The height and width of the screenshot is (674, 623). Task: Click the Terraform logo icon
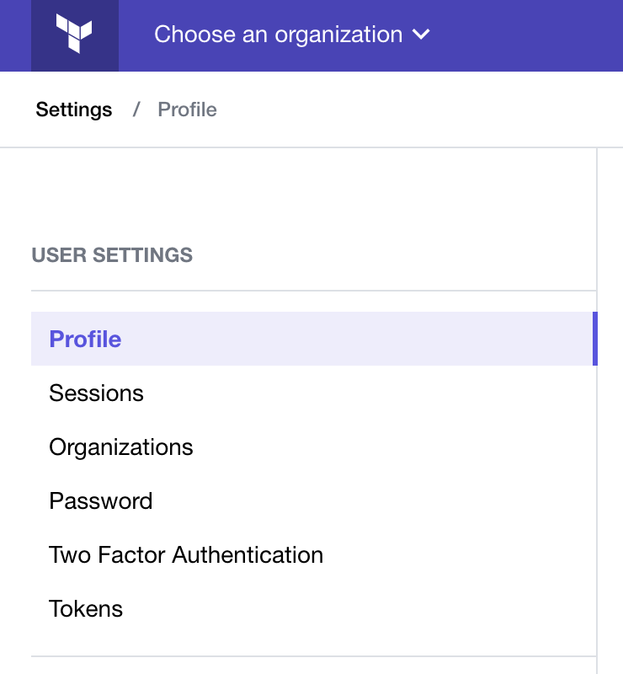point(74,35)
